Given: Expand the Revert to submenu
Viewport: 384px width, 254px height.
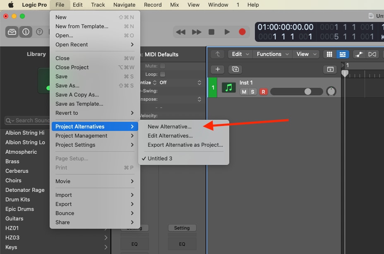Looking at the screenshot, I should tap(95, 113).
